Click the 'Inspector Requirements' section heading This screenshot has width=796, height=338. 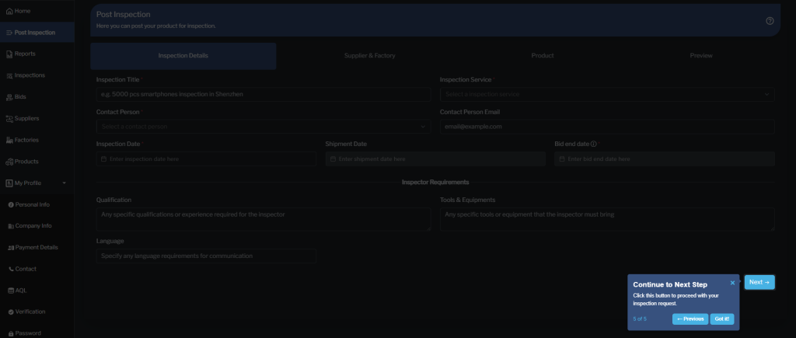point(435,182)
